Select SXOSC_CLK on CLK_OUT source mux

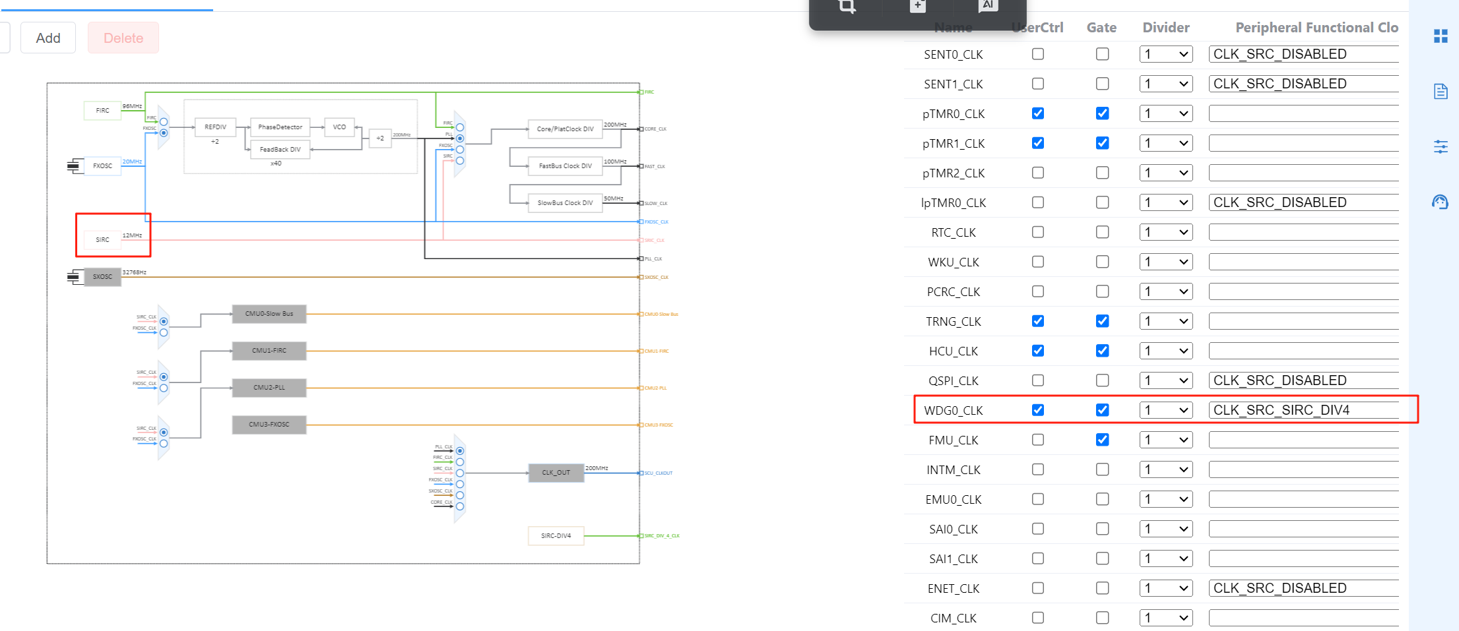pos(460,495)
